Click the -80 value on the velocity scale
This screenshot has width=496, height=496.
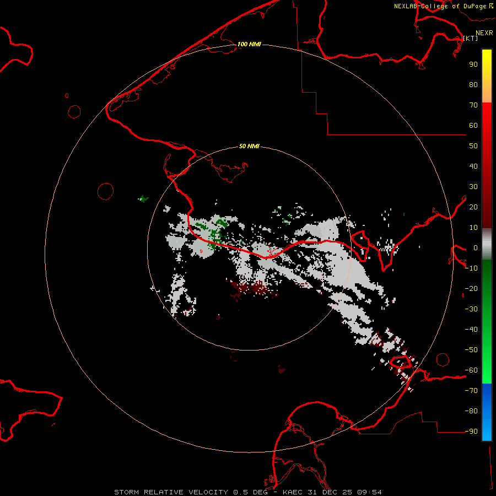471,411
